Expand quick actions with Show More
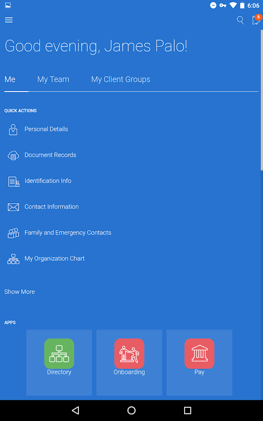 click(20, 292)
